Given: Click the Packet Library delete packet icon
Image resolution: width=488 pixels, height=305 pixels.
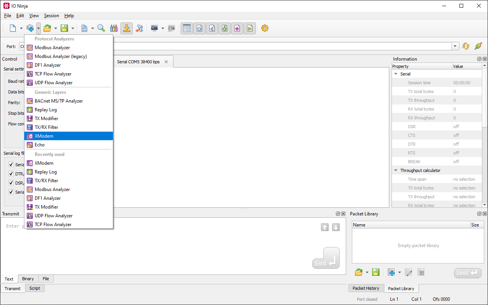Looking at the screenshot, I should (x=421, y=272).
